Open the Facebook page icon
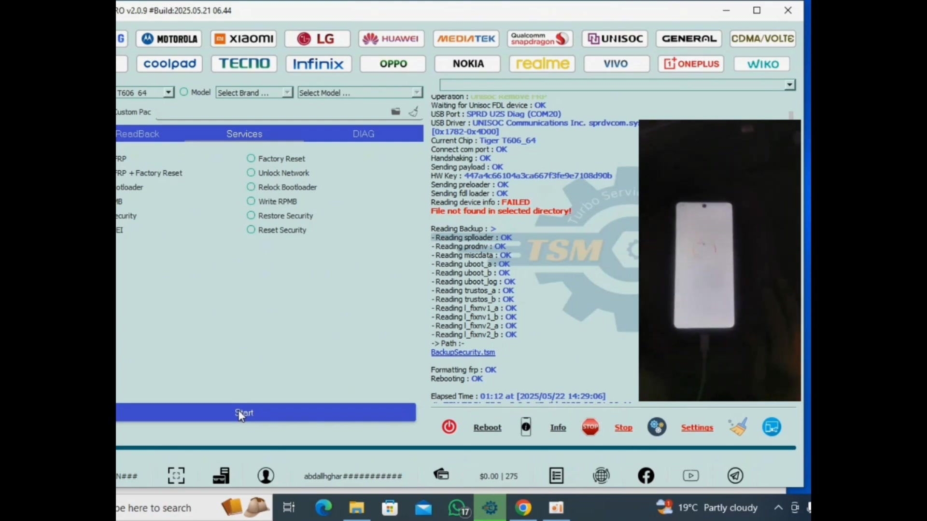 click(646, 476)
